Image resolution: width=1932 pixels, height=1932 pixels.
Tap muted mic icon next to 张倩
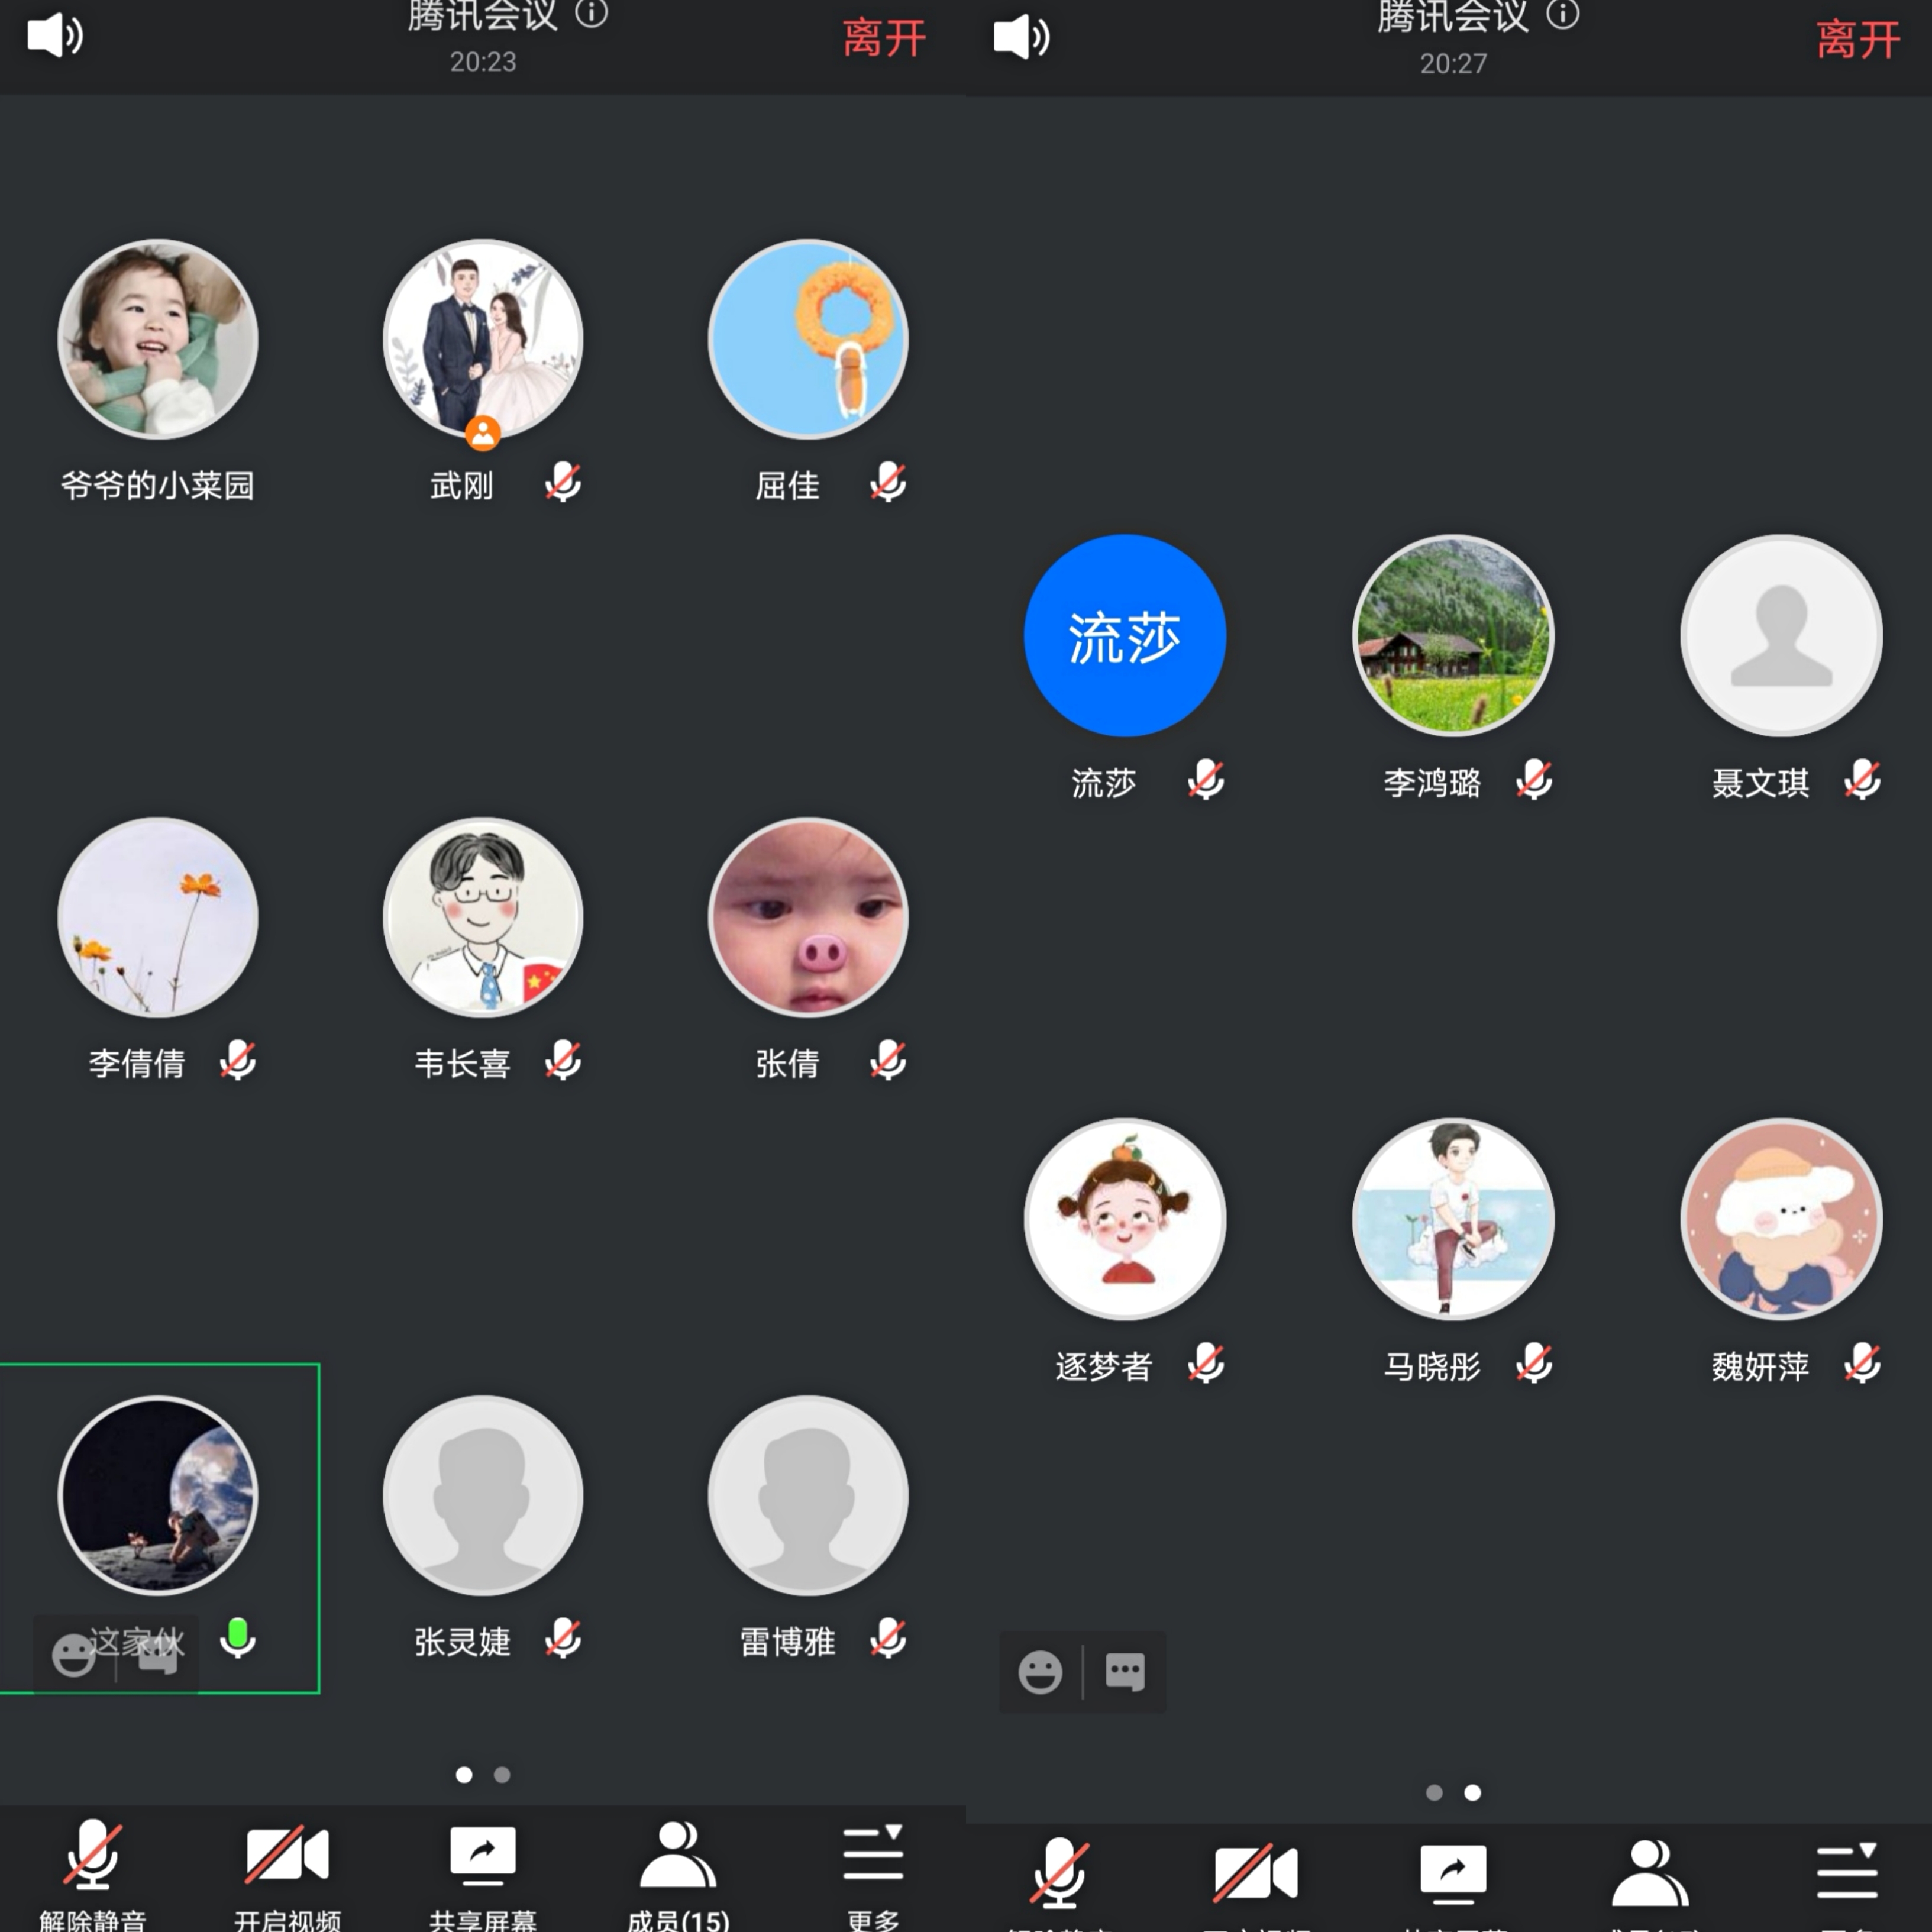pyautogui.click(x=888, y=1060)
